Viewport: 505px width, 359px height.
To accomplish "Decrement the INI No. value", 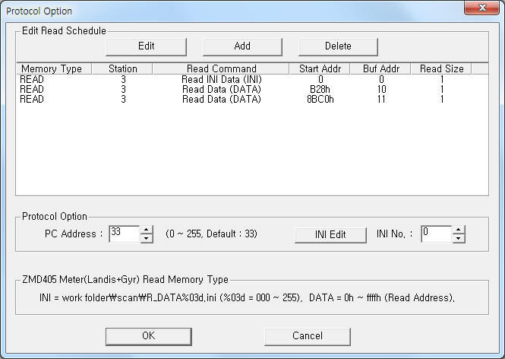I will point(458,238).
